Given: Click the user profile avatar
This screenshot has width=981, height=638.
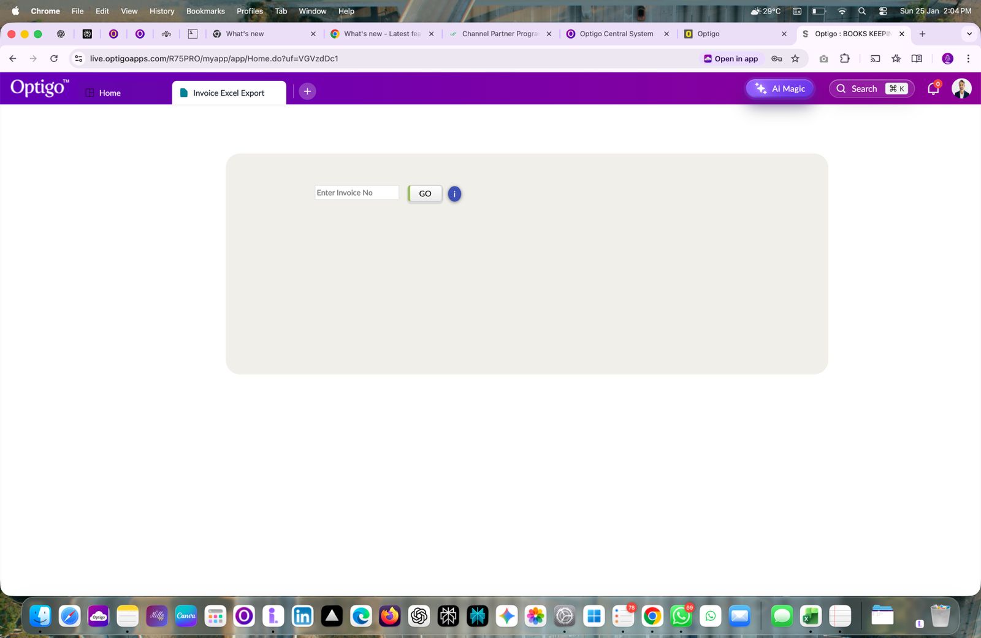Looking at the screenshot, I should (961, 89).
